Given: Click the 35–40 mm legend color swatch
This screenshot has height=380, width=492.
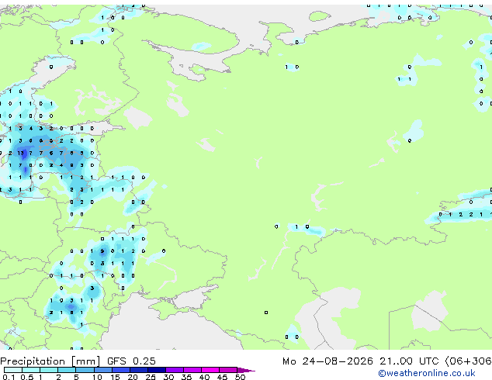Looking at the screenshot, I should [x=192, y=370].
